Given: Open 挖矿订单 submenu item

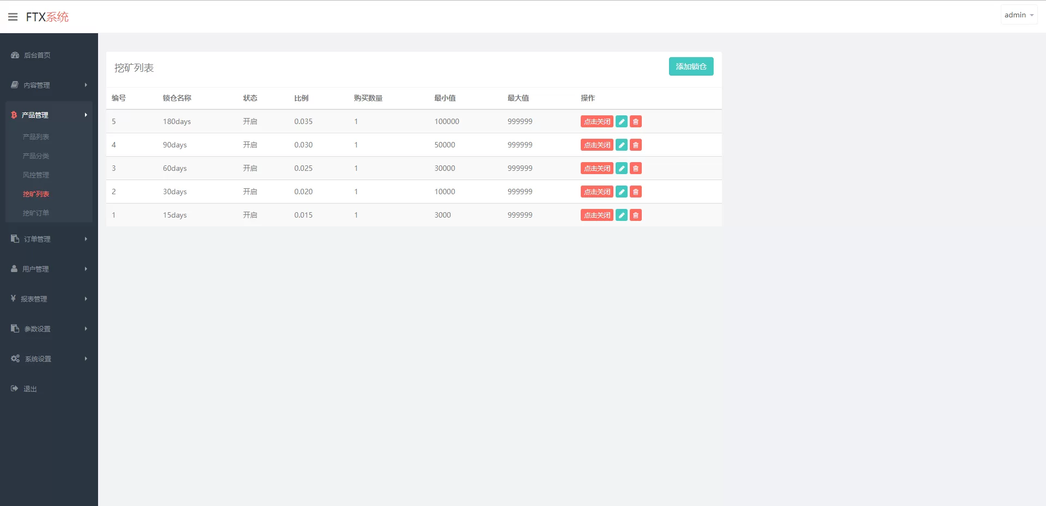Looking at the screenshot, I should tap(36, 213).
